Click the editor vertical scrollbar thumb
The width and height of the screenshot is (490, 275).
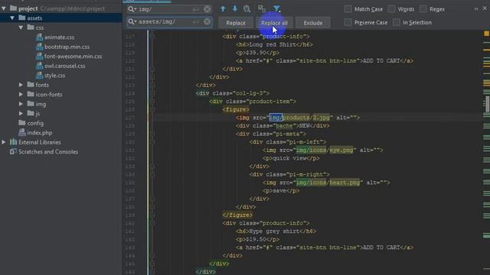tap(487, 104)
